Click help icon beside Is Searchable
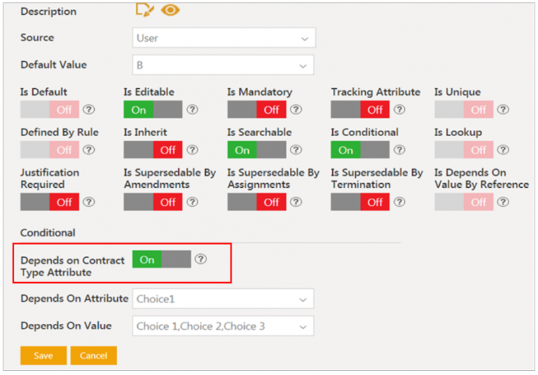The height and width of the screenshot is (375, 538). [x=296, y=149]
